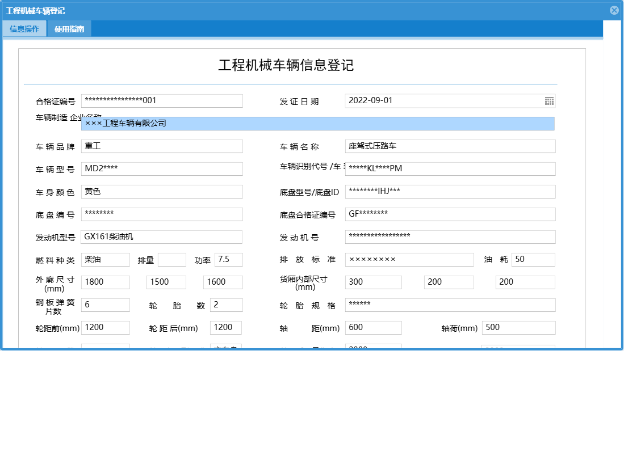Image resolution: width=624 pixels, height=469 pixels.
Task: Click the 发动机型号 field showing GX161柴油机
Action: 162,236
